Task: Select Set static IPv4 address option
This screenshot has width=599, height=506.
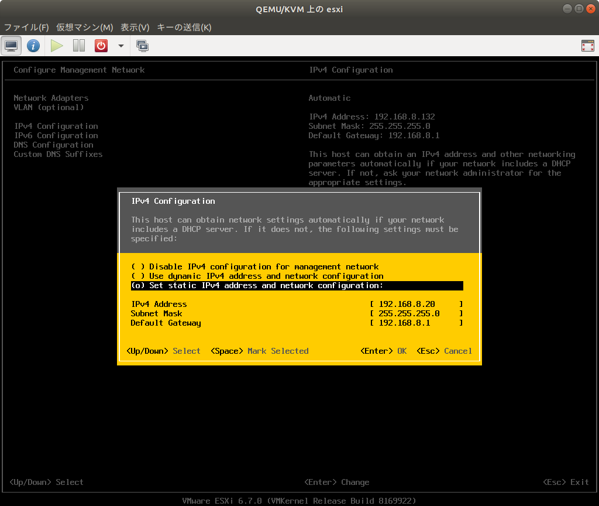Action: [297, 286]
